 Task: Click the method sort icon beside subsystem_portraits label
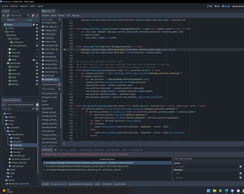[x=59, y=84]
